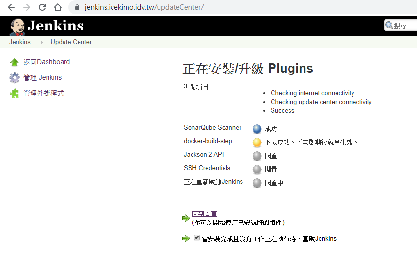This screenshot has width=417, height=267.
Task: Click green arrow icon beside restart checkbox
Action: (x=186, y=238)
